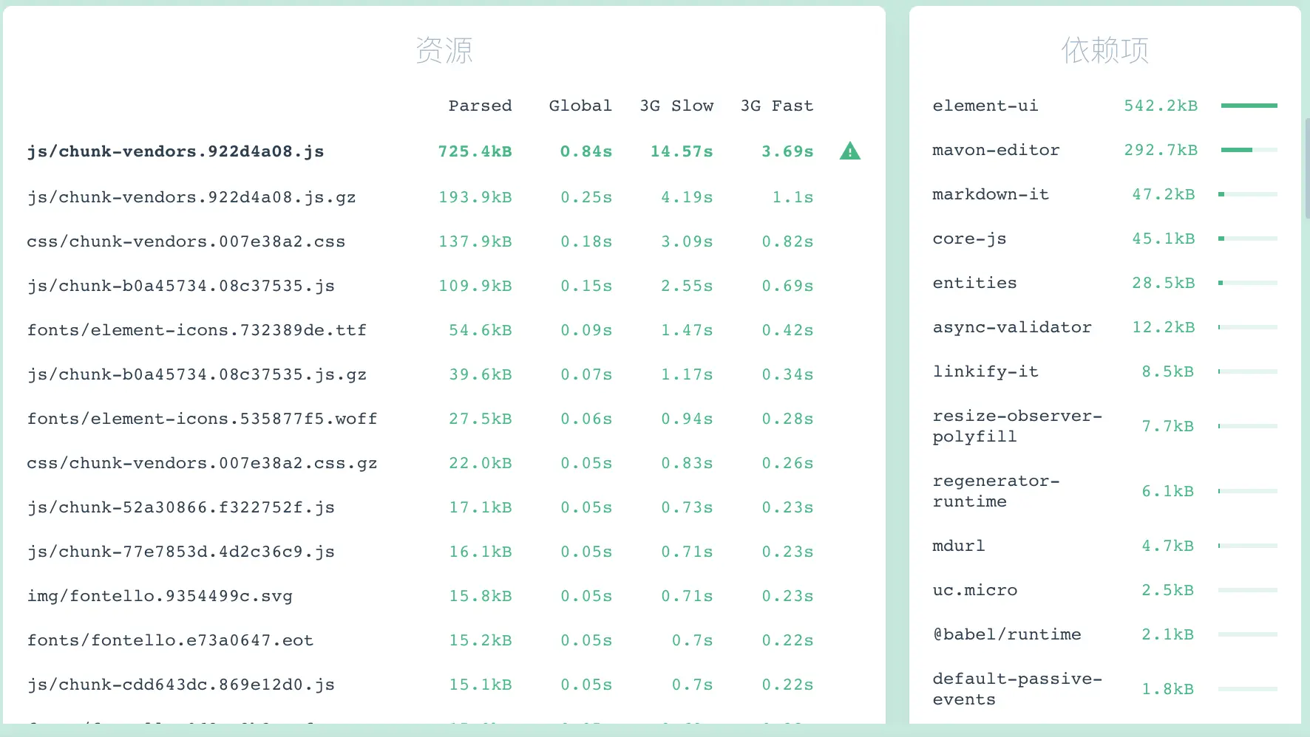
Task: Select the 109.9kB parsed size cell
Action: [x=475, y=286]
